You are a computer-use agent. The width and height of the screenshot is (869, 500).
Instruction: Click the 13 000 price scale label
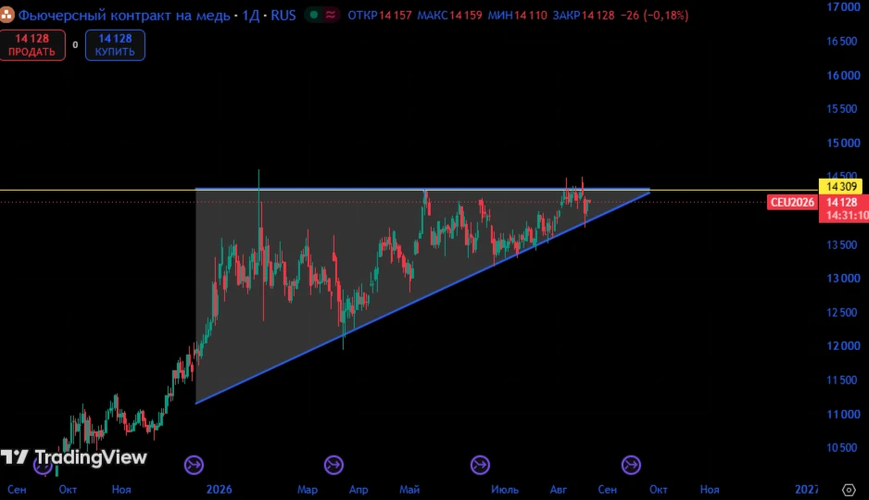[843, 279]
